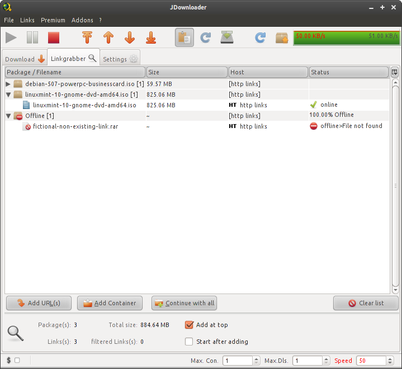The height and width of the screenshot is (369, 402).
Task: Click the green online checkmark icon
Action: (313, 105)
